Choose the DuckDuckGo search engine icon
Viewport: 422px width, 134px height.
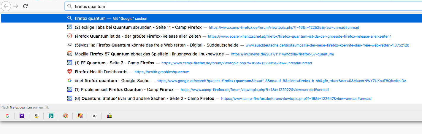[x=66, y=116]
